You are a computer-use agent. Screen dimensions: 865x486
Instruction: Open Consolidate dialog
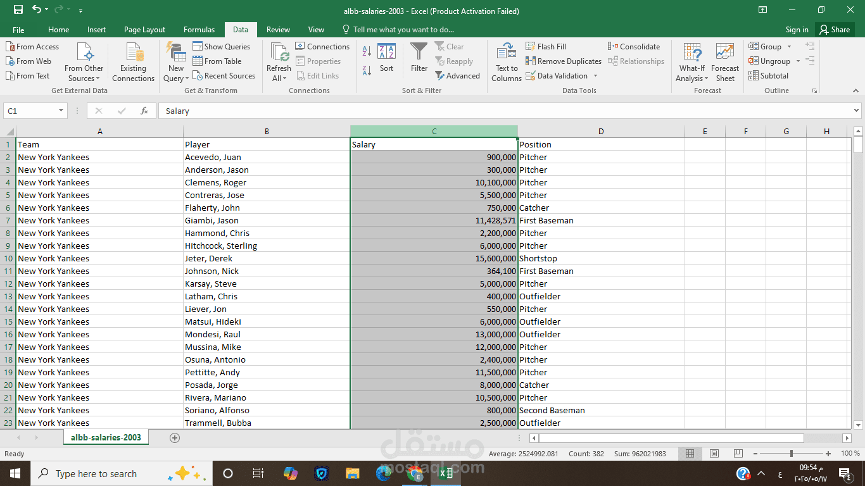point(634,47)
